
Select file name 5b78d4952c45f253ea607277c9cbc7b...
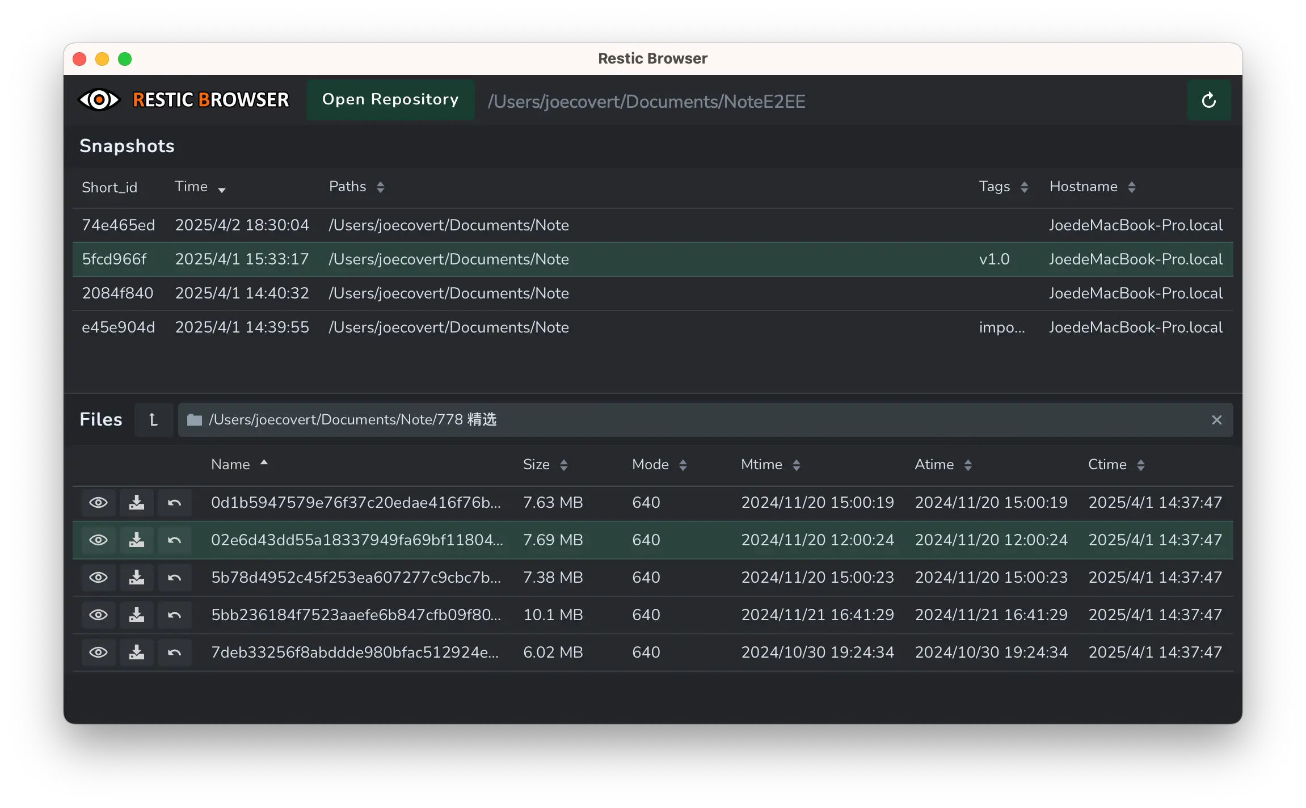coord(356,578)
